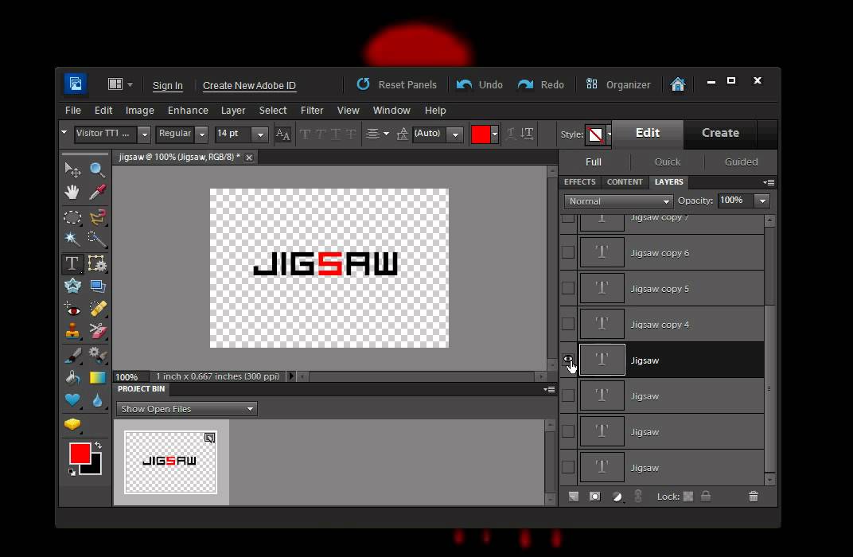853x557 pixels.
Task: Toggle Lock All padlock
Action: pyautogui.click(x=706, y=496)
